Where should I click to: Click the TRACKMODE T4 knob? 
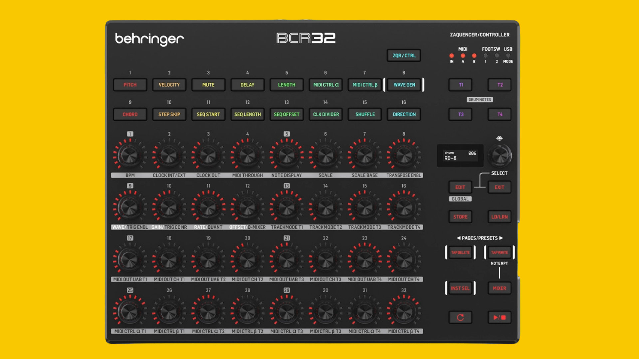click(404, 207)
